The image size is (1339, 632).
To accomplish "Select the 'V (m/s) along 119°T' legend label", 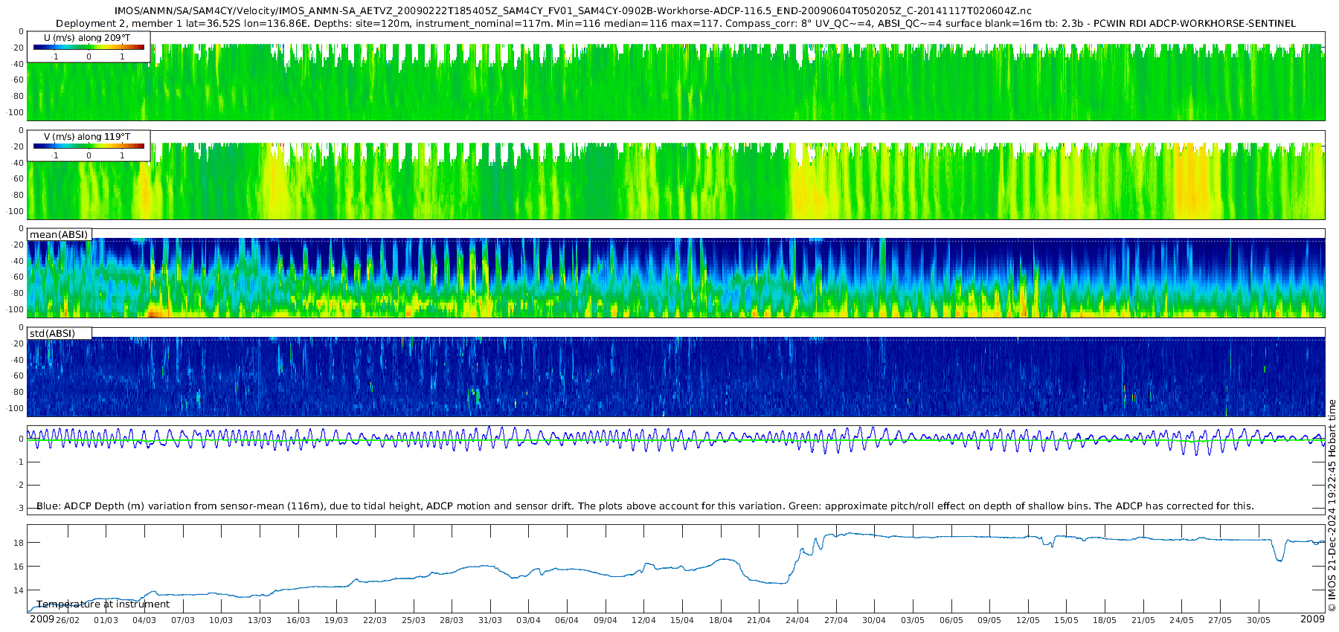I will pos(87,136).
